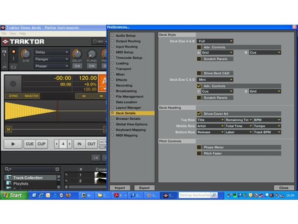Click the SYNC button on the deck
This screenshot has height=224, width=298.
pos(14,96)
